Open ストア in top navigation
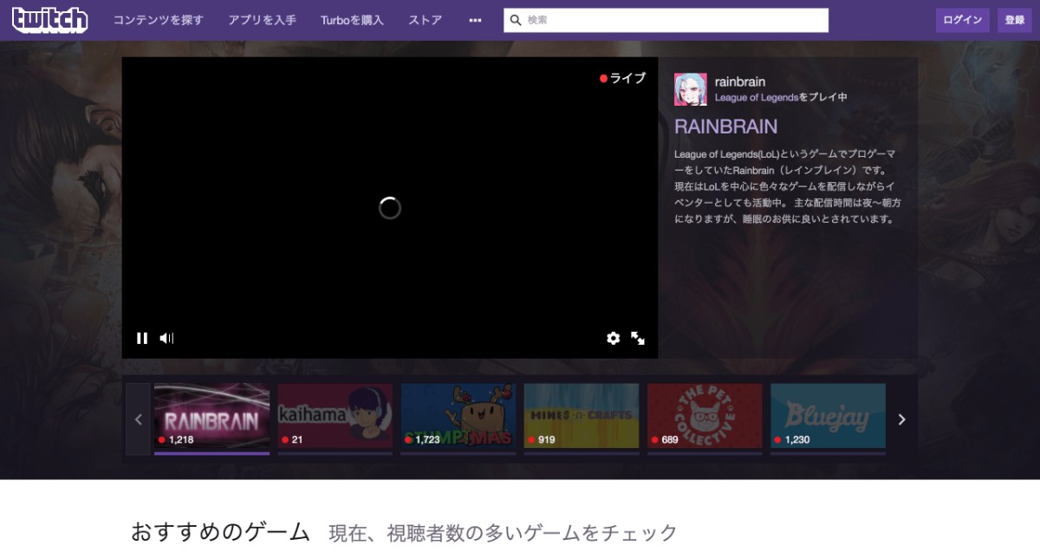Screen dimensions: 1040x552 pos(426,20)
